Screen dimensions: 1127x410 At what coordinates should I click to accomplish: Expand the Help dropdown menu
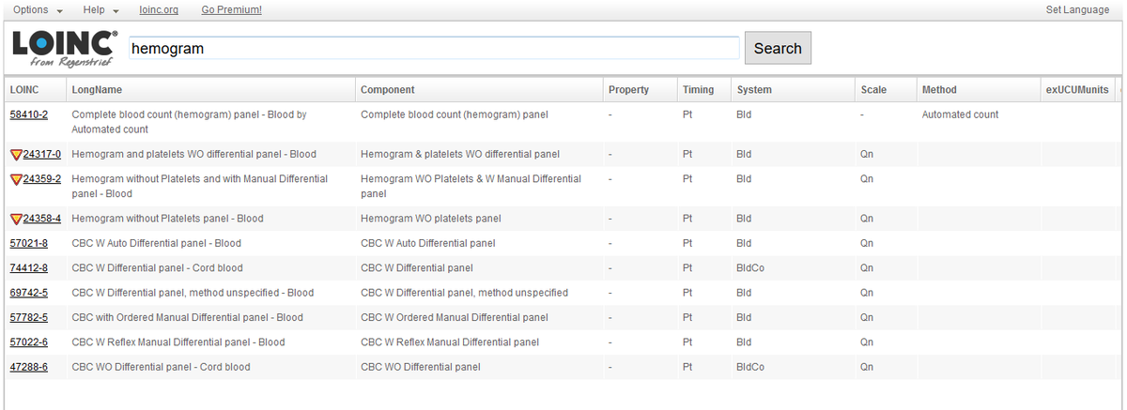point(101,9)
